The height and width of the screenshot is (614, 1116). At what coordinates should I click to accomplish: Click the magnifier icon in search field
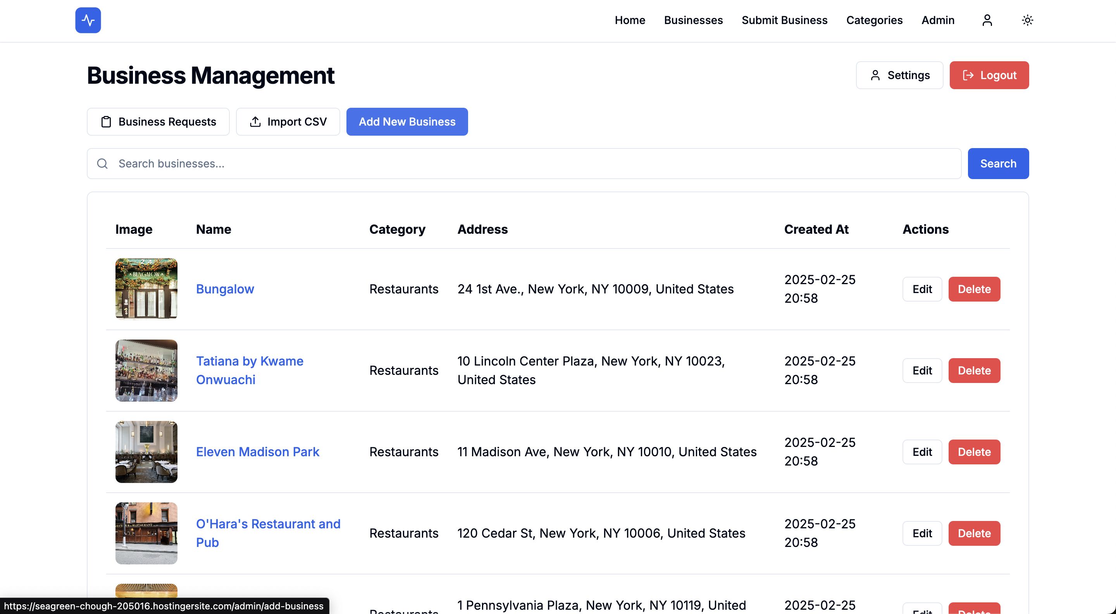(x=102, y=163)
